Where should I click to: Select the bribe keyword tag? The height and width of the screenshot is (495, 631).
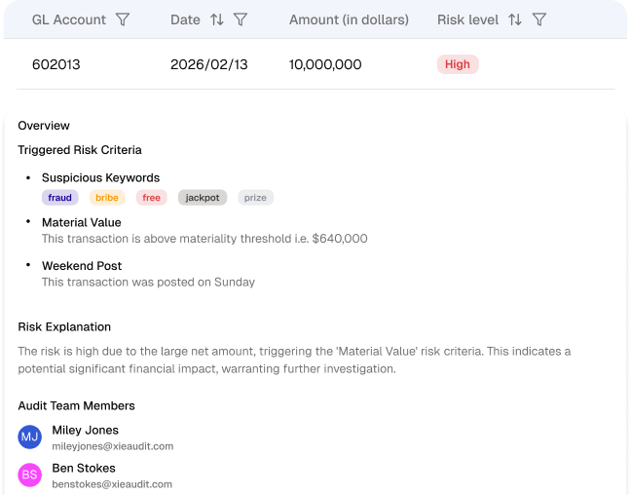pos(107,198)
